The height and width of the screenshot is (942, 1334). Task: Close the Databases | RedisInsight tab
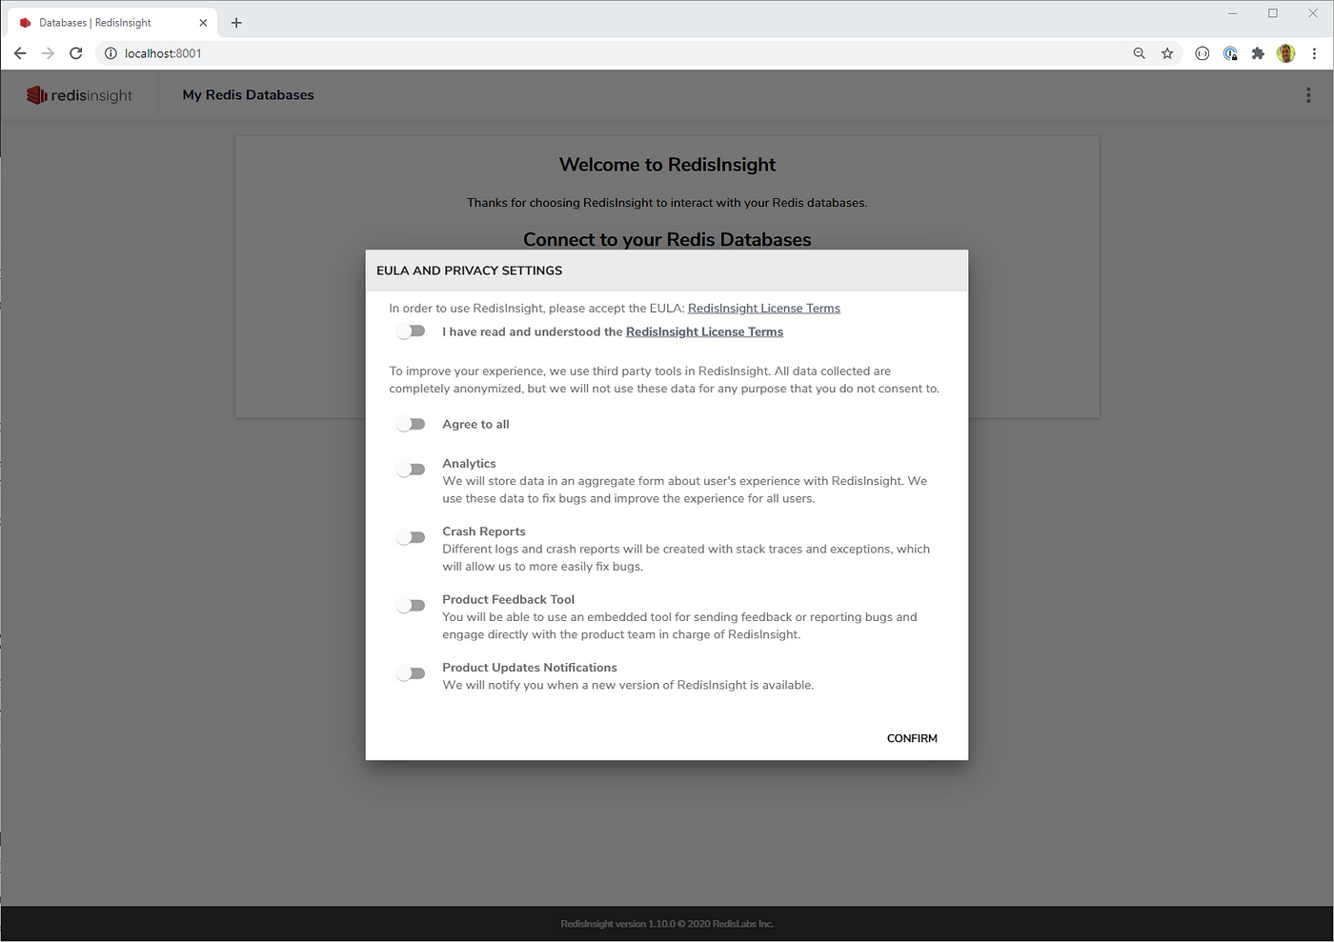coord(203,23)
